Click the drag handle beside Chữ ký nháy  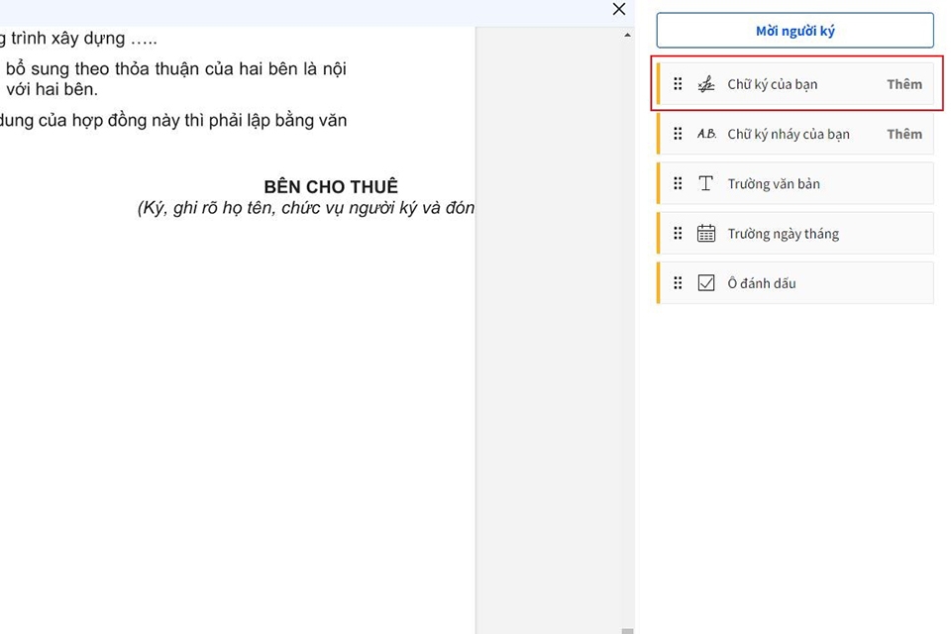[x=678, y=134]
